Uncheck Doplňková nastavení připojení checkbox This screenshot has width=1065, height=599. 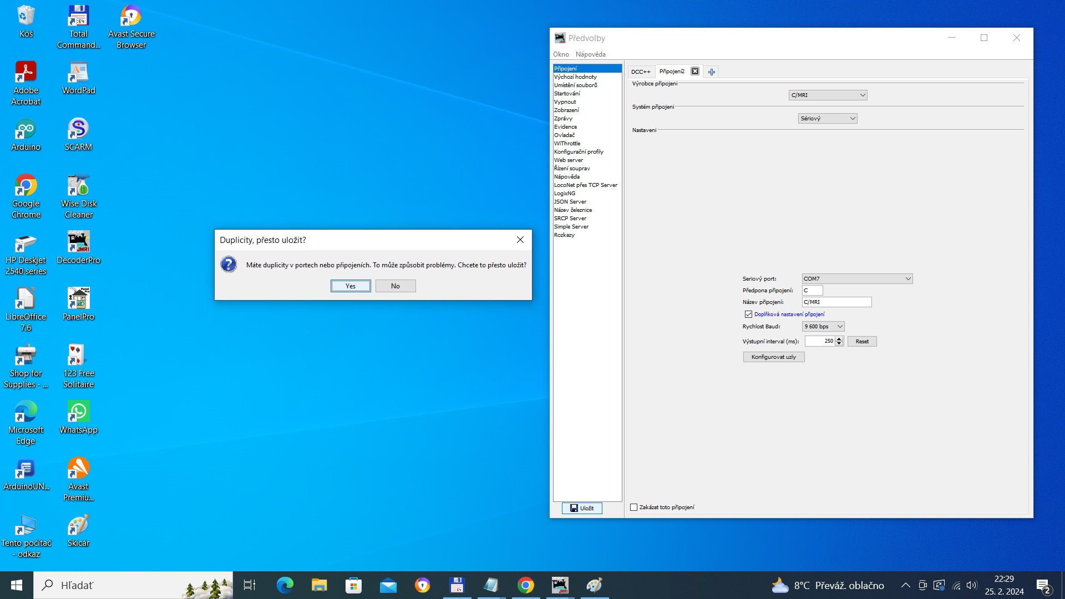(748, 314)
